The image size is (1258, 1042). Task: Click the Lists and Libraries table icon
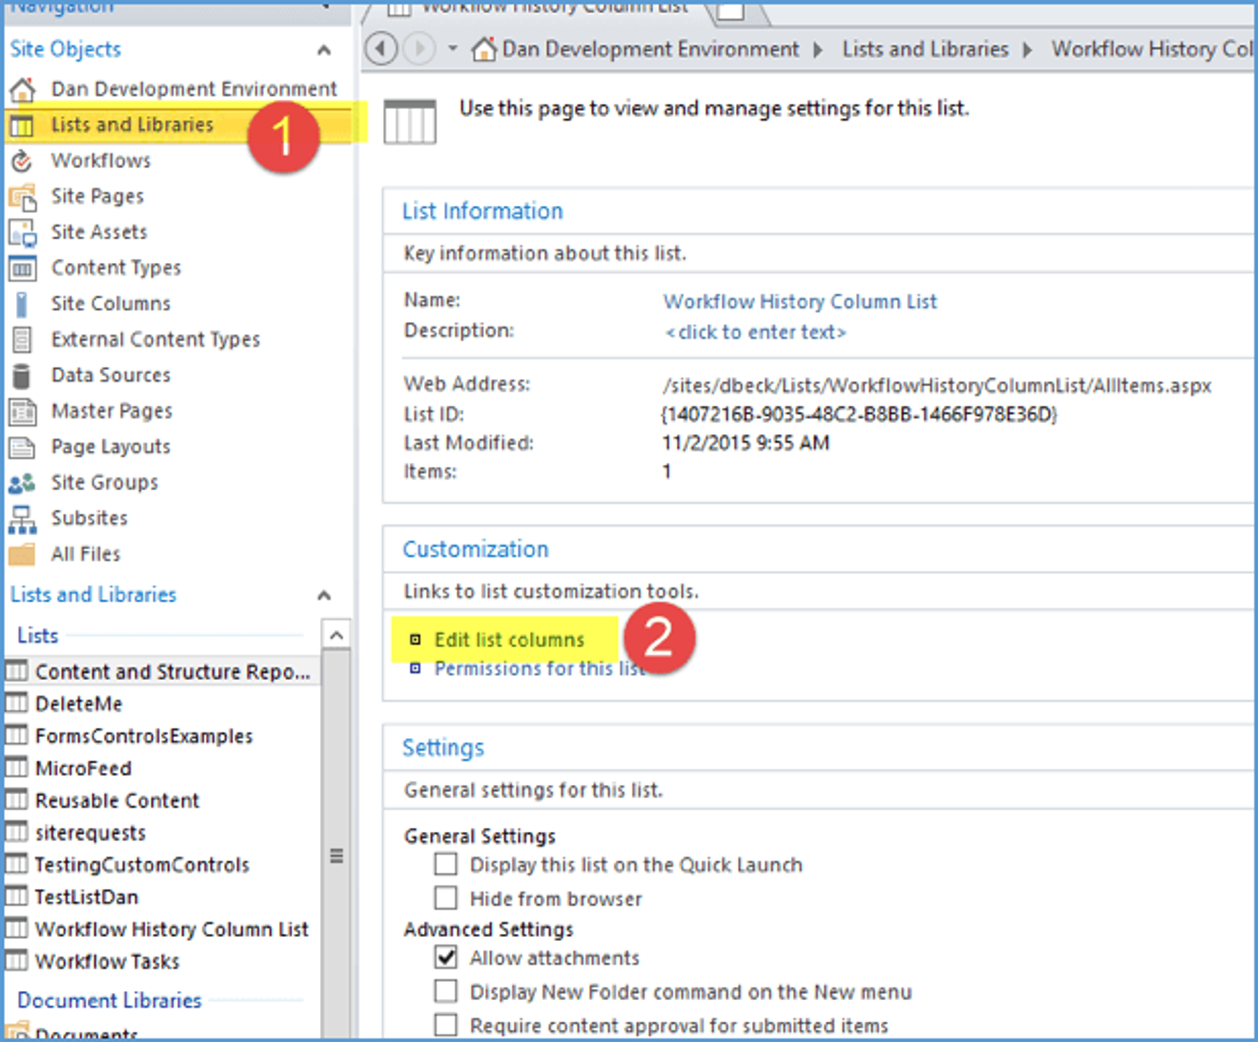22,125
